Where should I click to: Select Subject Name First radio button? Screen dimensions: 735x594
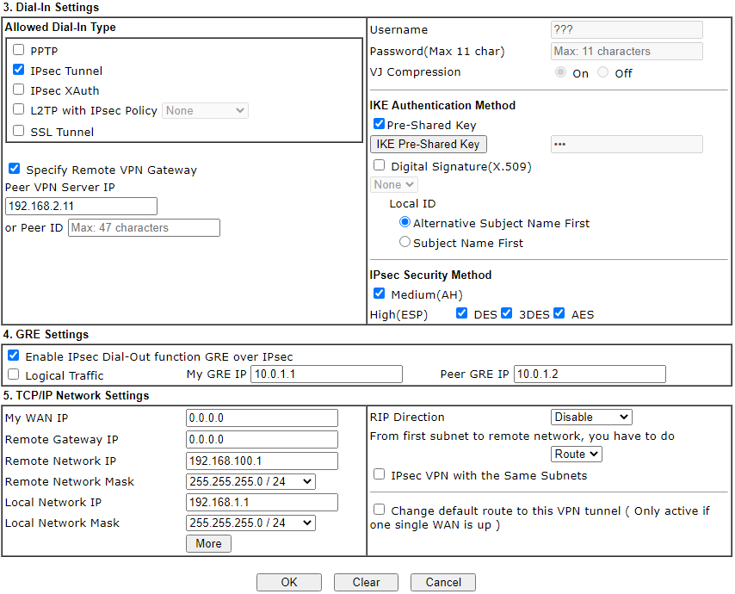pos(405,242)
